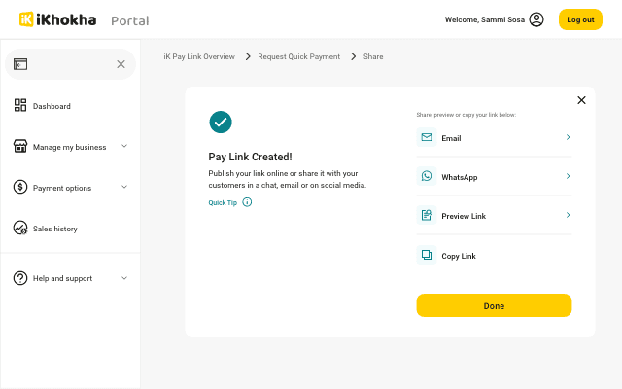Close the Pay Link Created dialog
The image size is (622, 389).
point(581,100)
